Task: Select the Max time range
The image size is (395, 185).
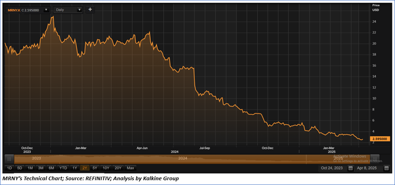Action: click(x=130, y=168)
